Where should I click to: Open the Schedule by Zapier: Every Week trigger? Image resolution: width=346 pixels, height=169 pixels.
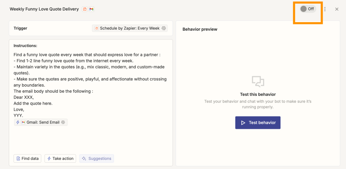click(x=130, y=28)
